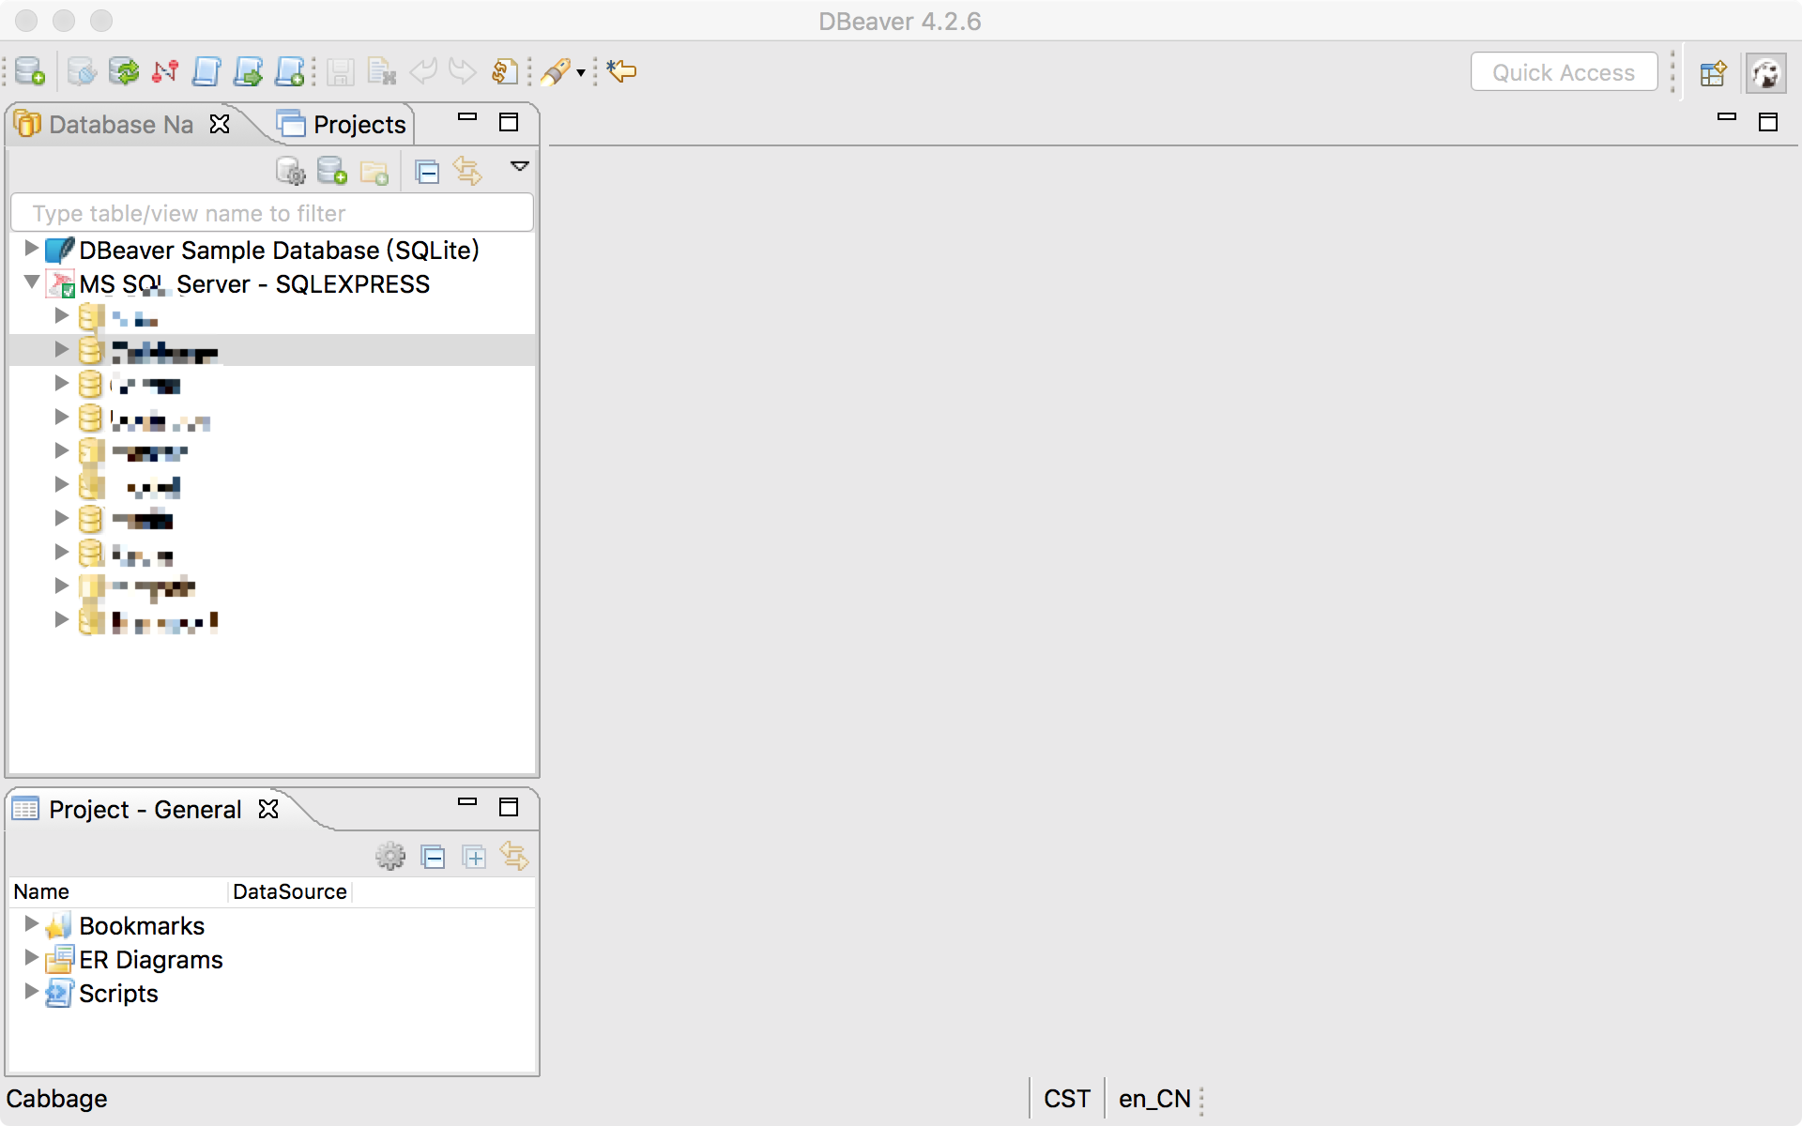The image size is (1802, 1126).
Task: Expand All in Project - General panel
Action: 474,856
